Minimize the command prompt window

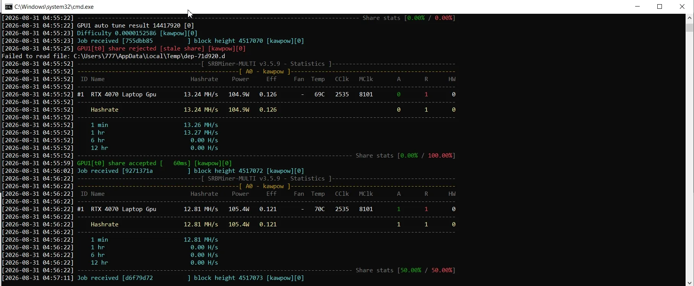pyautogui.click(x=637, y=6)
